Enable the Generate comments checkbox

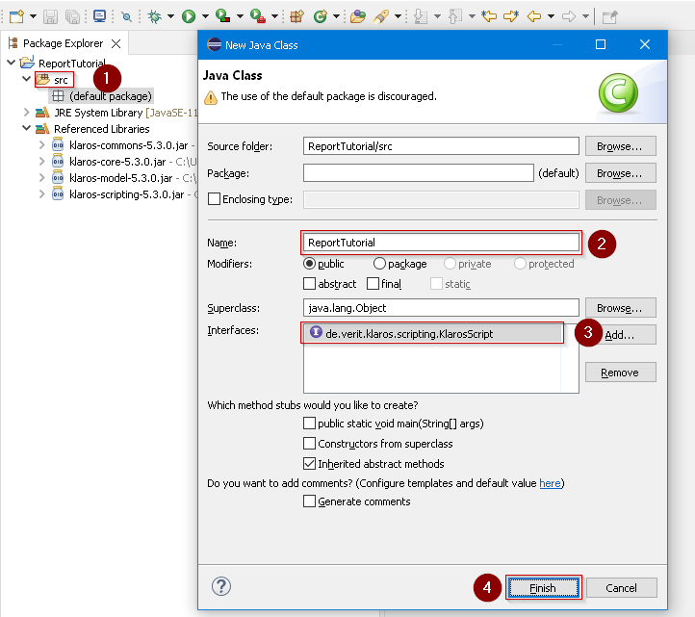pyautogui.click(x=309, y=501)
